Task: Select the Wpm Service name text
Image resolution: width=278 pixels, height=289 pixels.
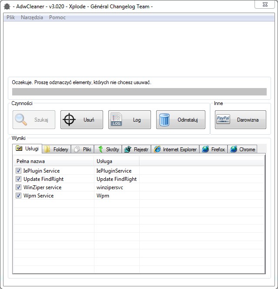Action: pyautogui.click(x=39, y=196)
